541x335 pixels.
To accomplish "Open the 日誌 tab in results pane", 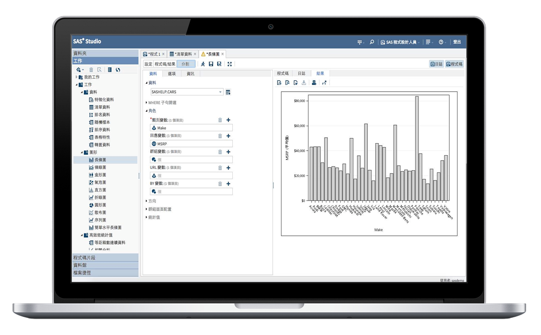I will [302, 74].
